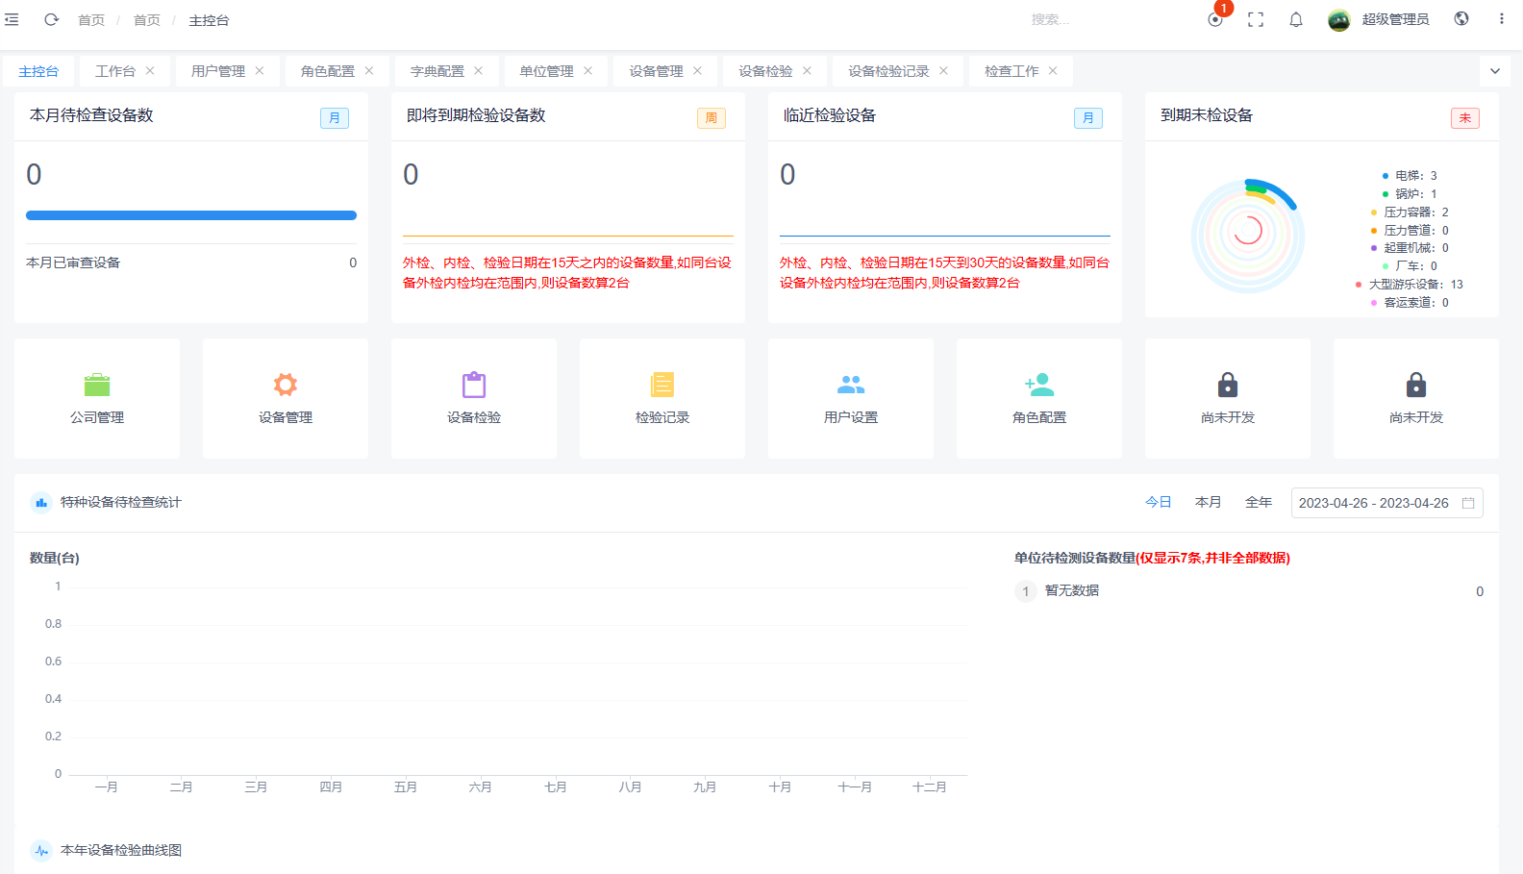The height and width of the screenshot is (874, 1523).
Task: Open the 设备管理 gear shortcut
Action: [x=286, y=398]
